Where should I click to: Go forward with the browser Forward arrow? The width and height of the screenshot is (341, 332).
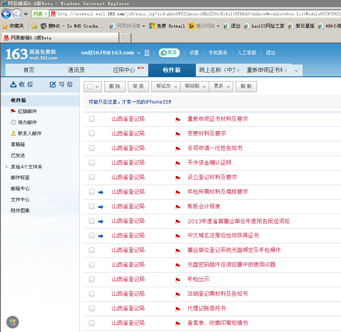click(17, 14)
